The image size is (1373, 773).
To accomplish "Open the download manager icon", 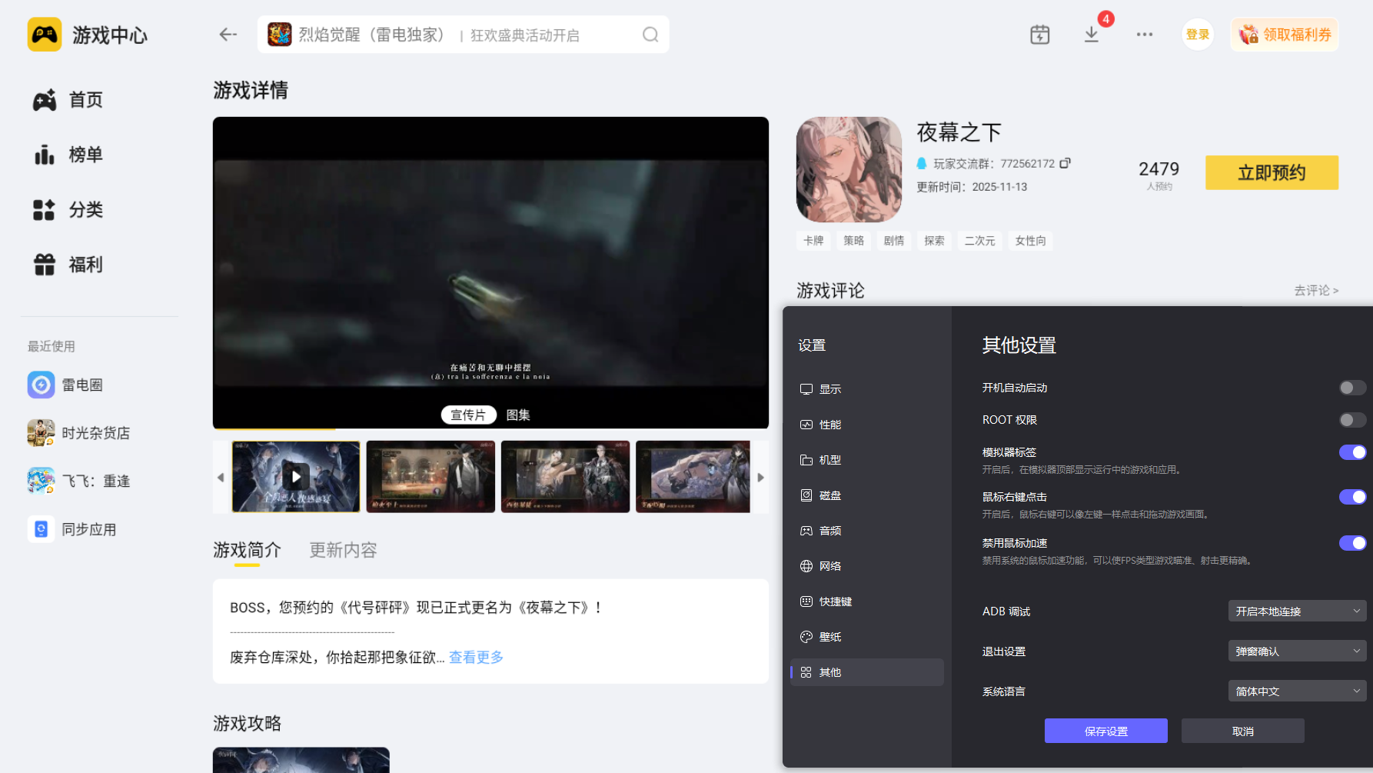I will 1091,34.
